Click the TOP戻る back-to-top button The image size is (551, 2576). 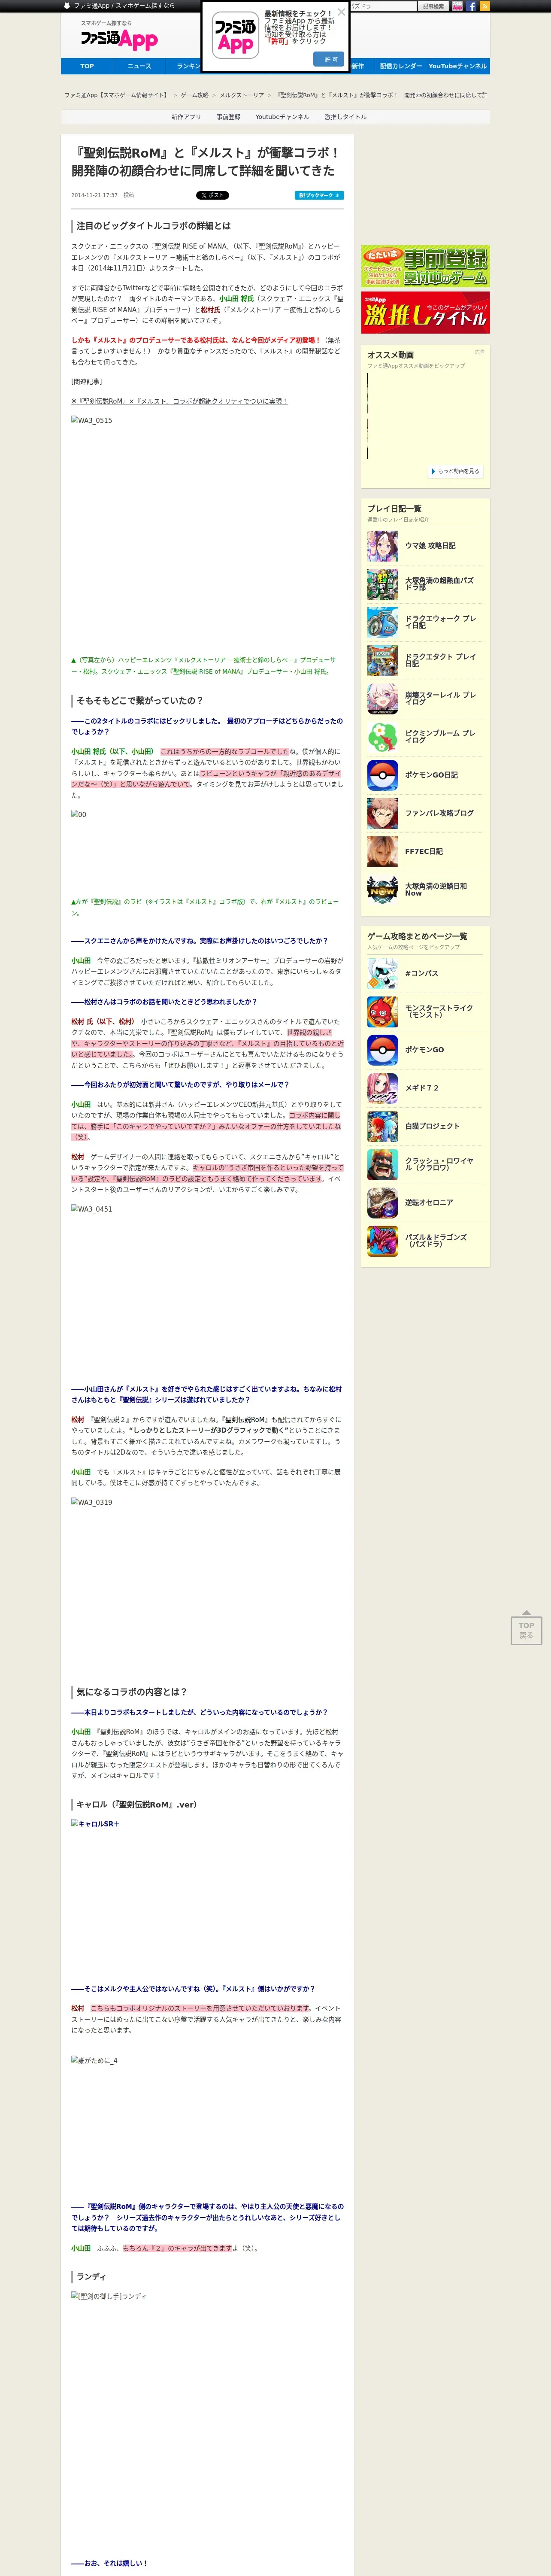click(526, 1628)
